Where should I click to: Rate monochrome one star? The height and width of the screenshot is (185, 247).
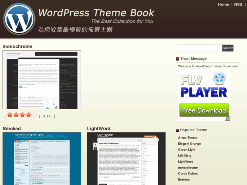(x=10, y=115)
